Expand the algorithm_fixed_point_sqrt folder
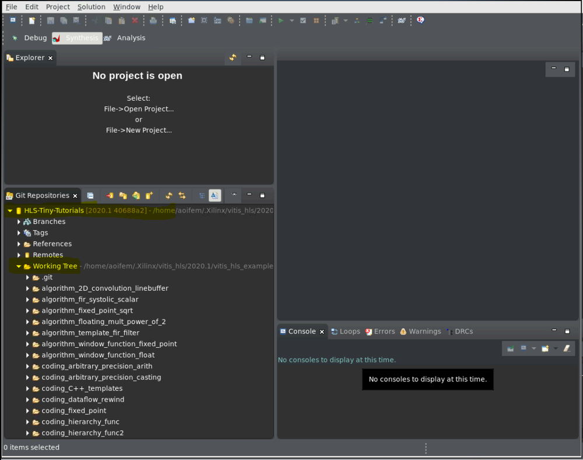The height and width of the screenshot is (460, 583). coord(28,311)
